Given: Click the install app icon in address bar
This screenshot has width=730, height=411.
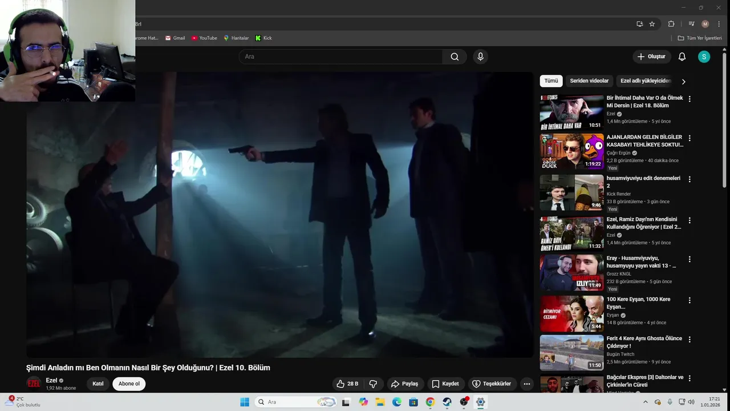Looking at the screenshot, I should 639,24.
